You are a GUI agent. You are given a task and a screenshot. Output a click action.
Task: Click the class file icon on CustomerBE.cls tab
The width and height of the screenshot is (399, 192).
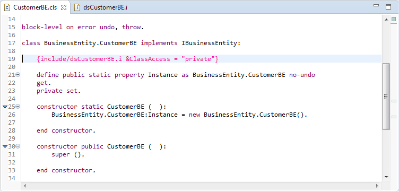coord(7,7)
